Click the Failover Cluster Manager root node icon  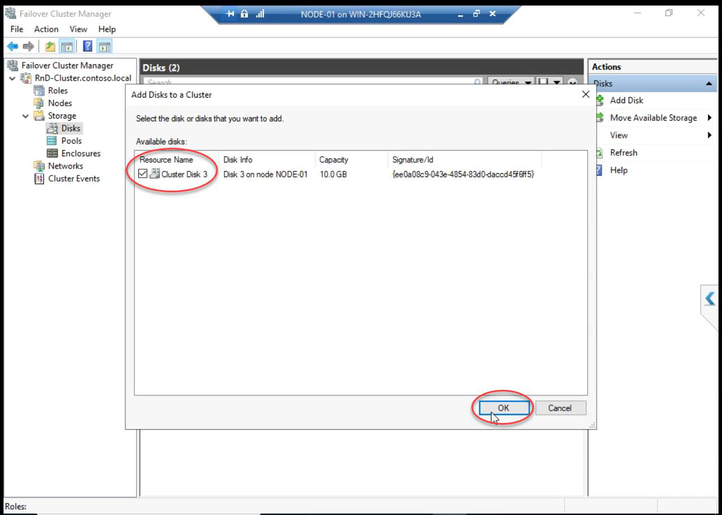pyautogui.click(x=11, y=65)
